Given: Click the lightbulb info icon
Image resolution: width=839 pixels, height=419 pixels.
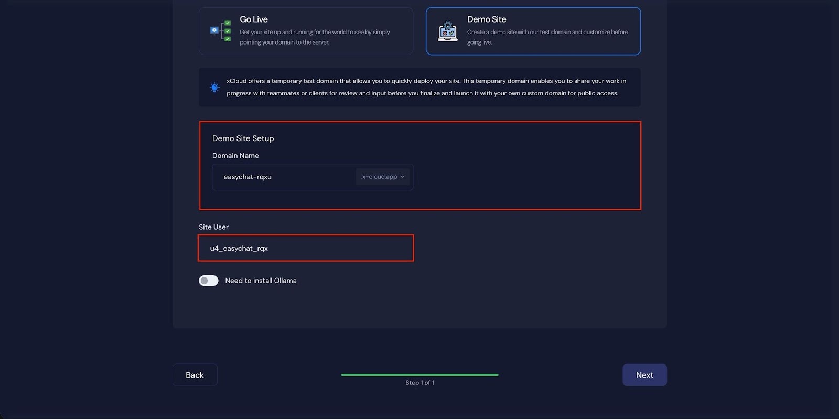Looking at the screenshot, I should (214, 88).
